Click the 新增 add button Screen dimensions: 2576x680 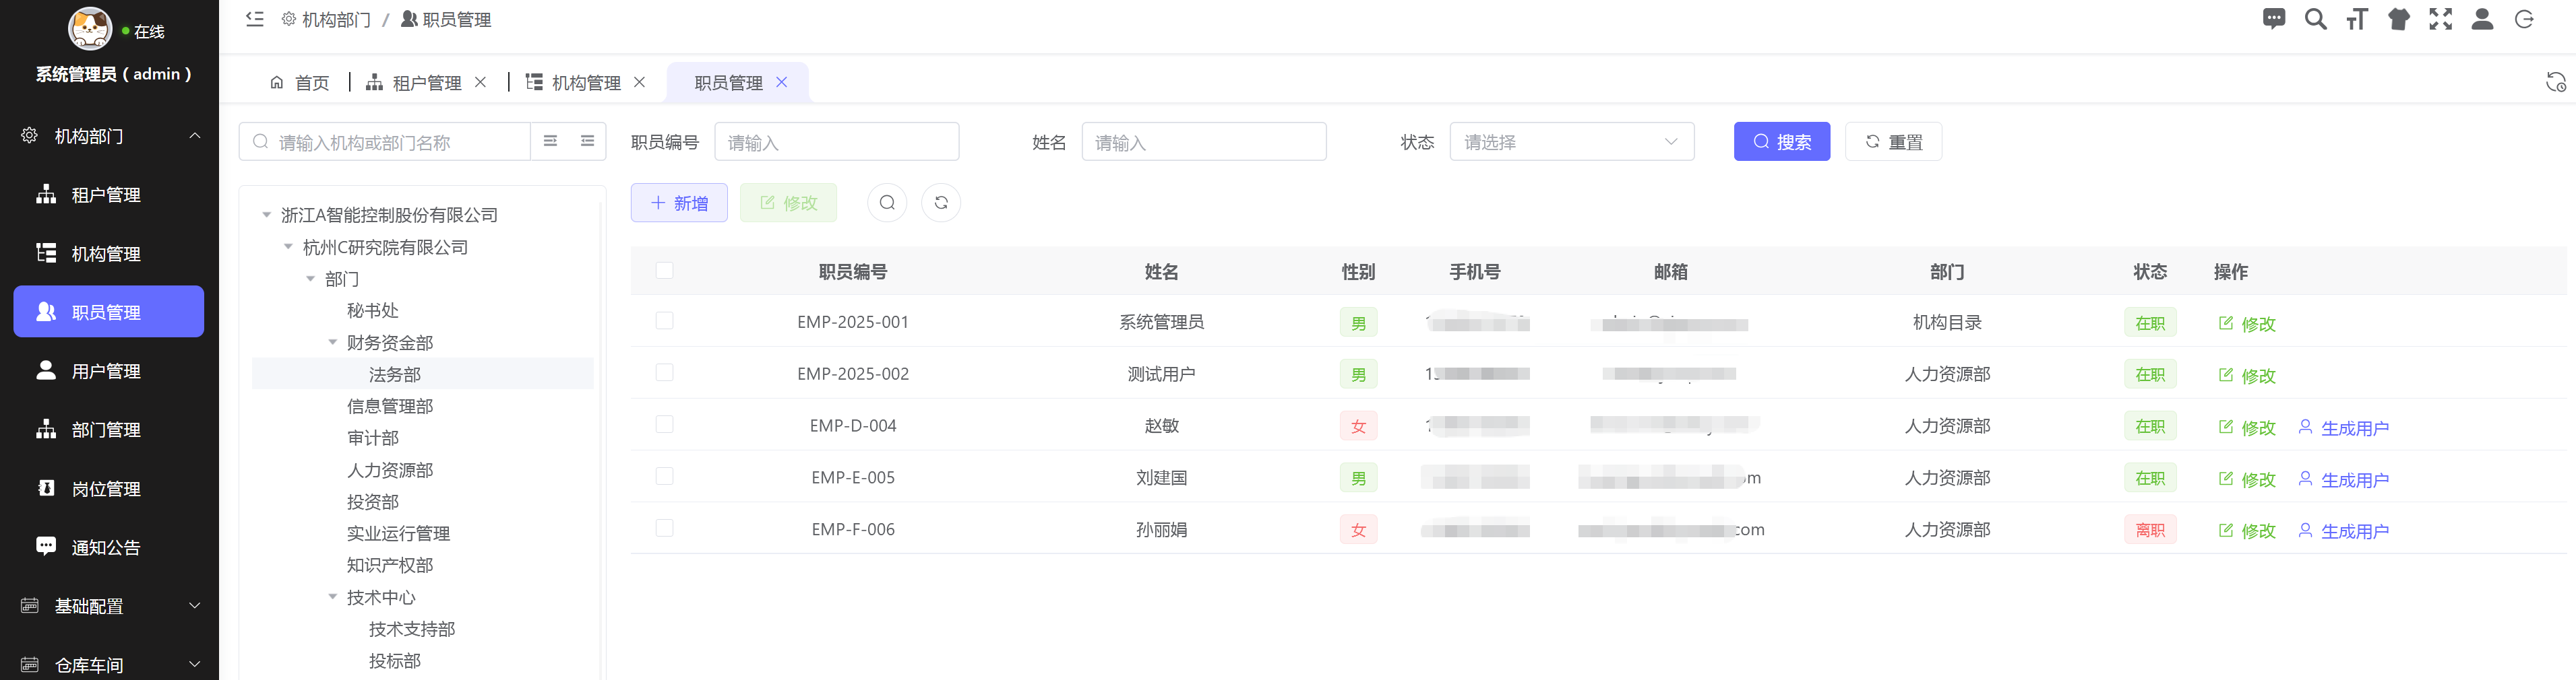(x=679, y=202)
